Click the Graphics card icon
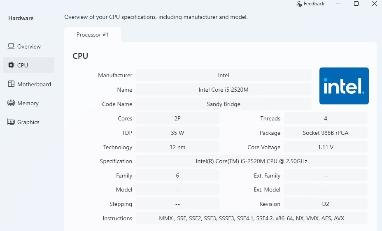 tap(11, 122)
